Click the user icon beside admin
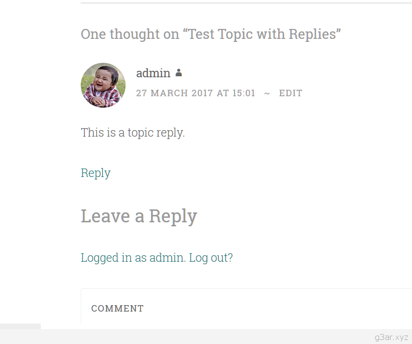This screenshot has width=412, height=344. point(179,73)
